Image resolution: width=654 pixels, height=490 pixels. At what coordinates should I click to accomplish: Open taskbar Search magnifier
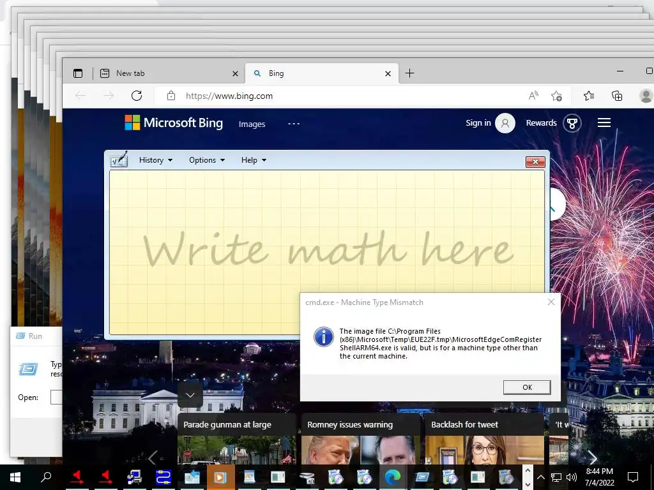[46, 477]
